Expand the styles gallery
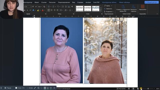Viewport: 160px width, 90px height. click(100, 10)
